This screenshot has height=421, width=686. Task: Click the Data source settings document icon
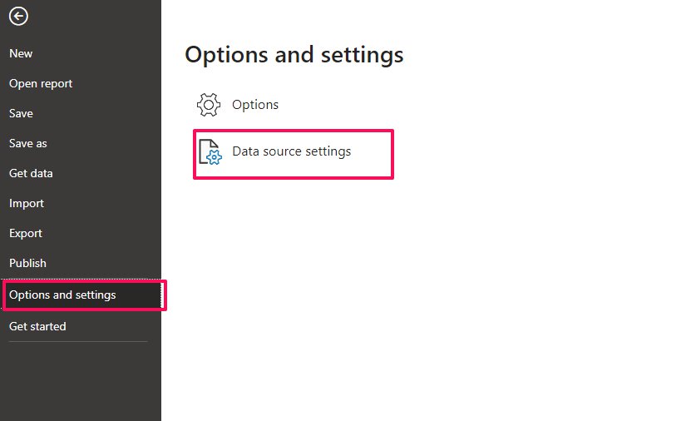[x=210, y=152]
